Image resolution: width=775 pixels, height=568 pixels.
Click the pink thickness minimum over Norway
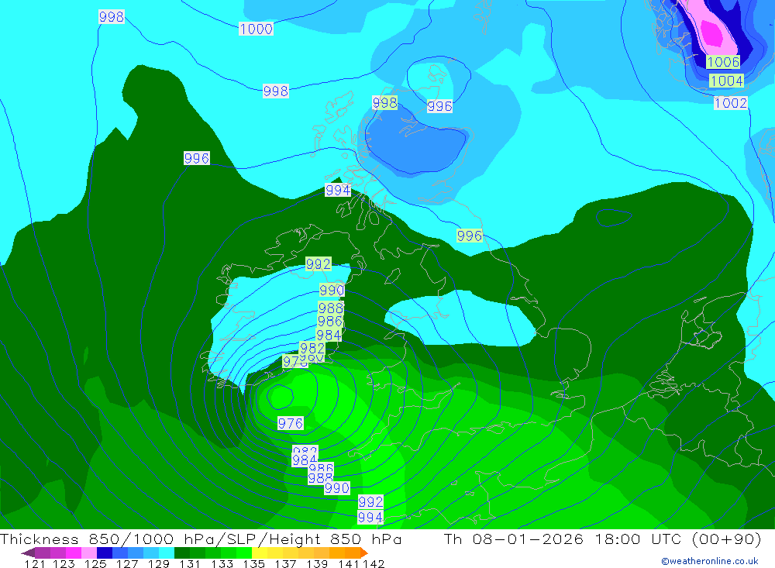(711, 32)
